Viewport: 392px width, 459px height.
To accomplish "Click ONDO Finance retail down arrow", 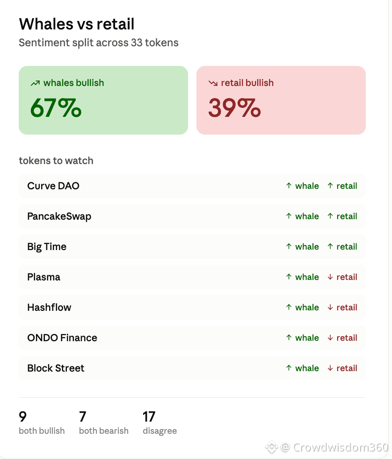I will [330, 337].
